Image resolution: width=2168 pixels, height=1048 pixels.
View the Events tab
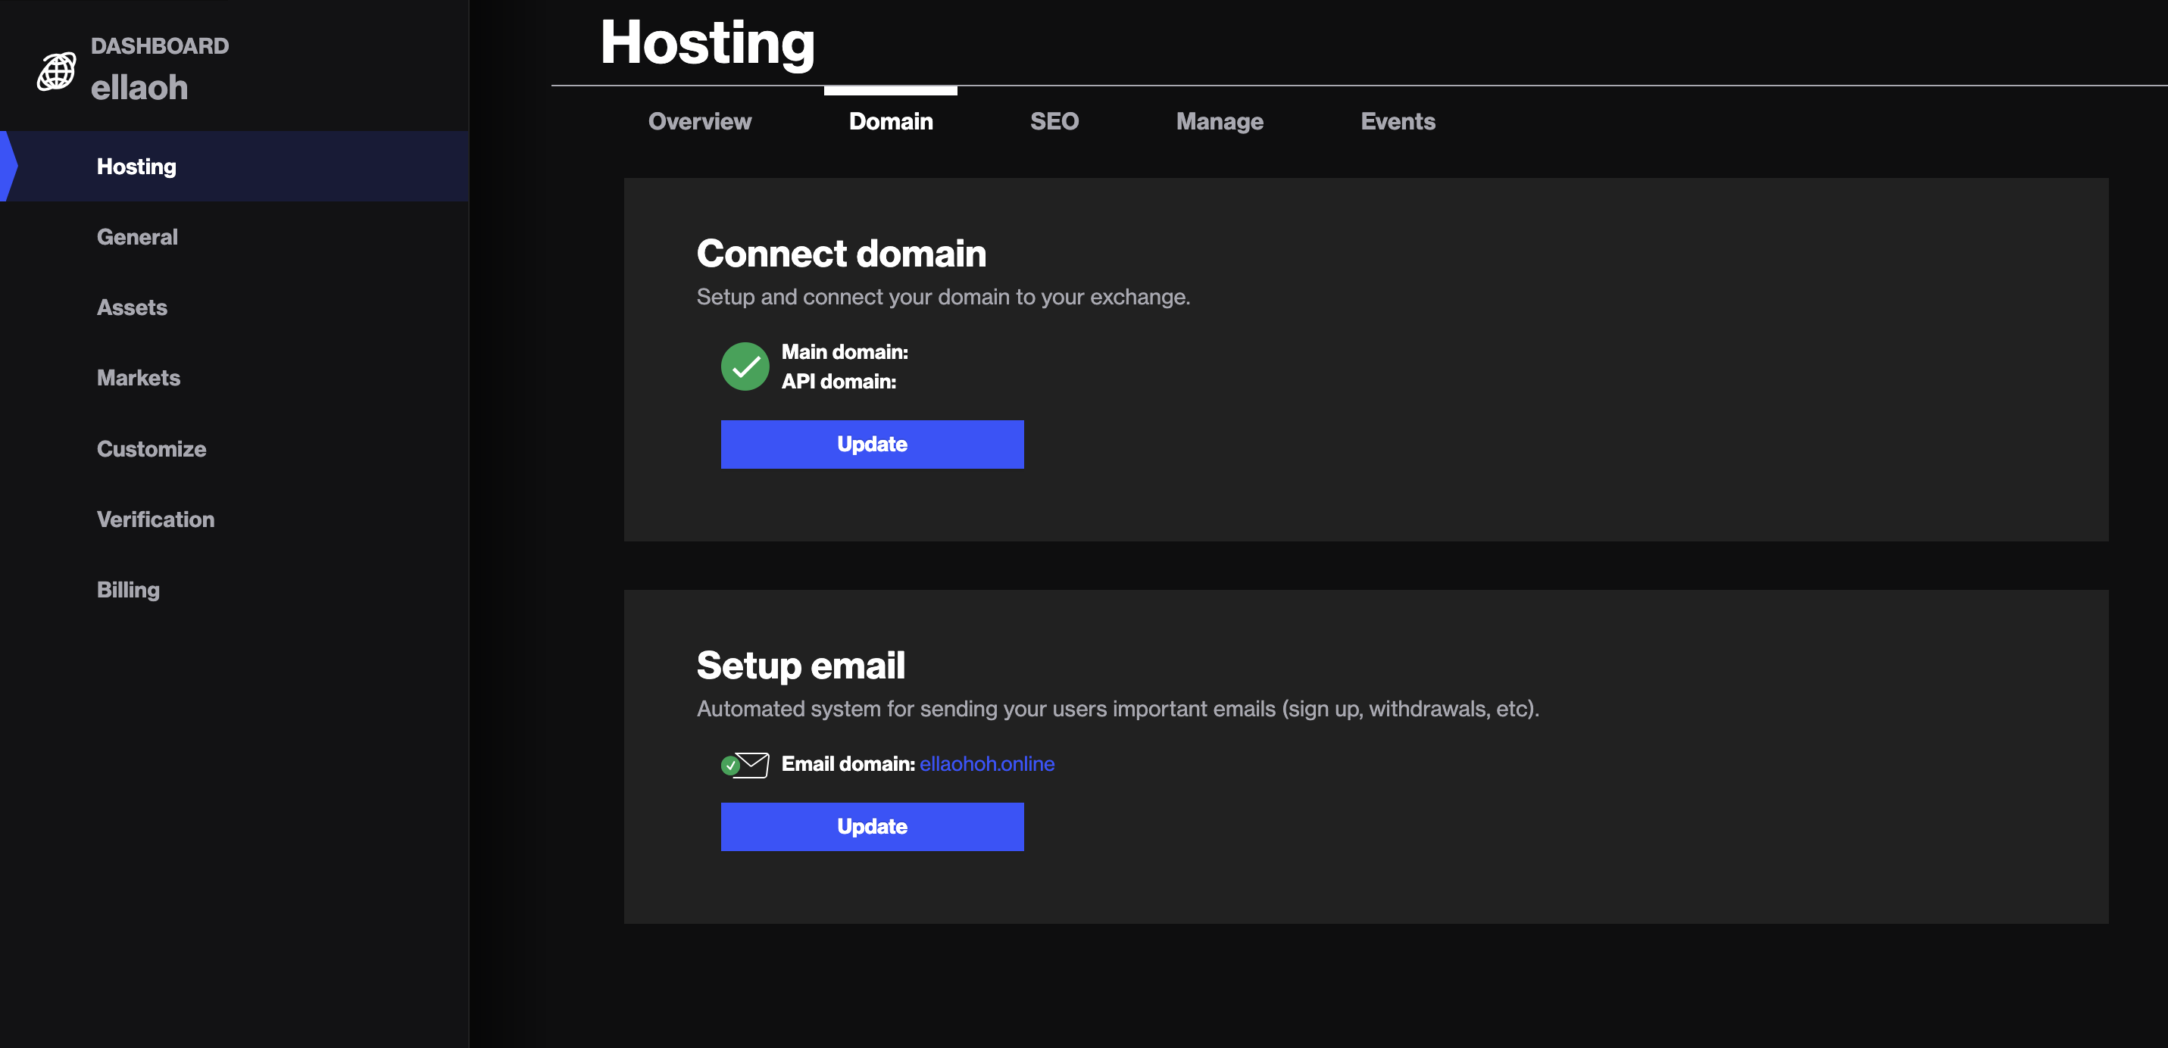(1397, 121)
